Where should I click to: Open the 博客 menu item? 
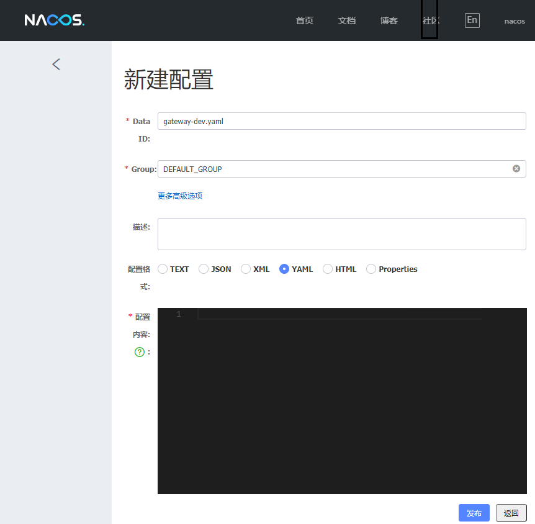click(389, 20)
